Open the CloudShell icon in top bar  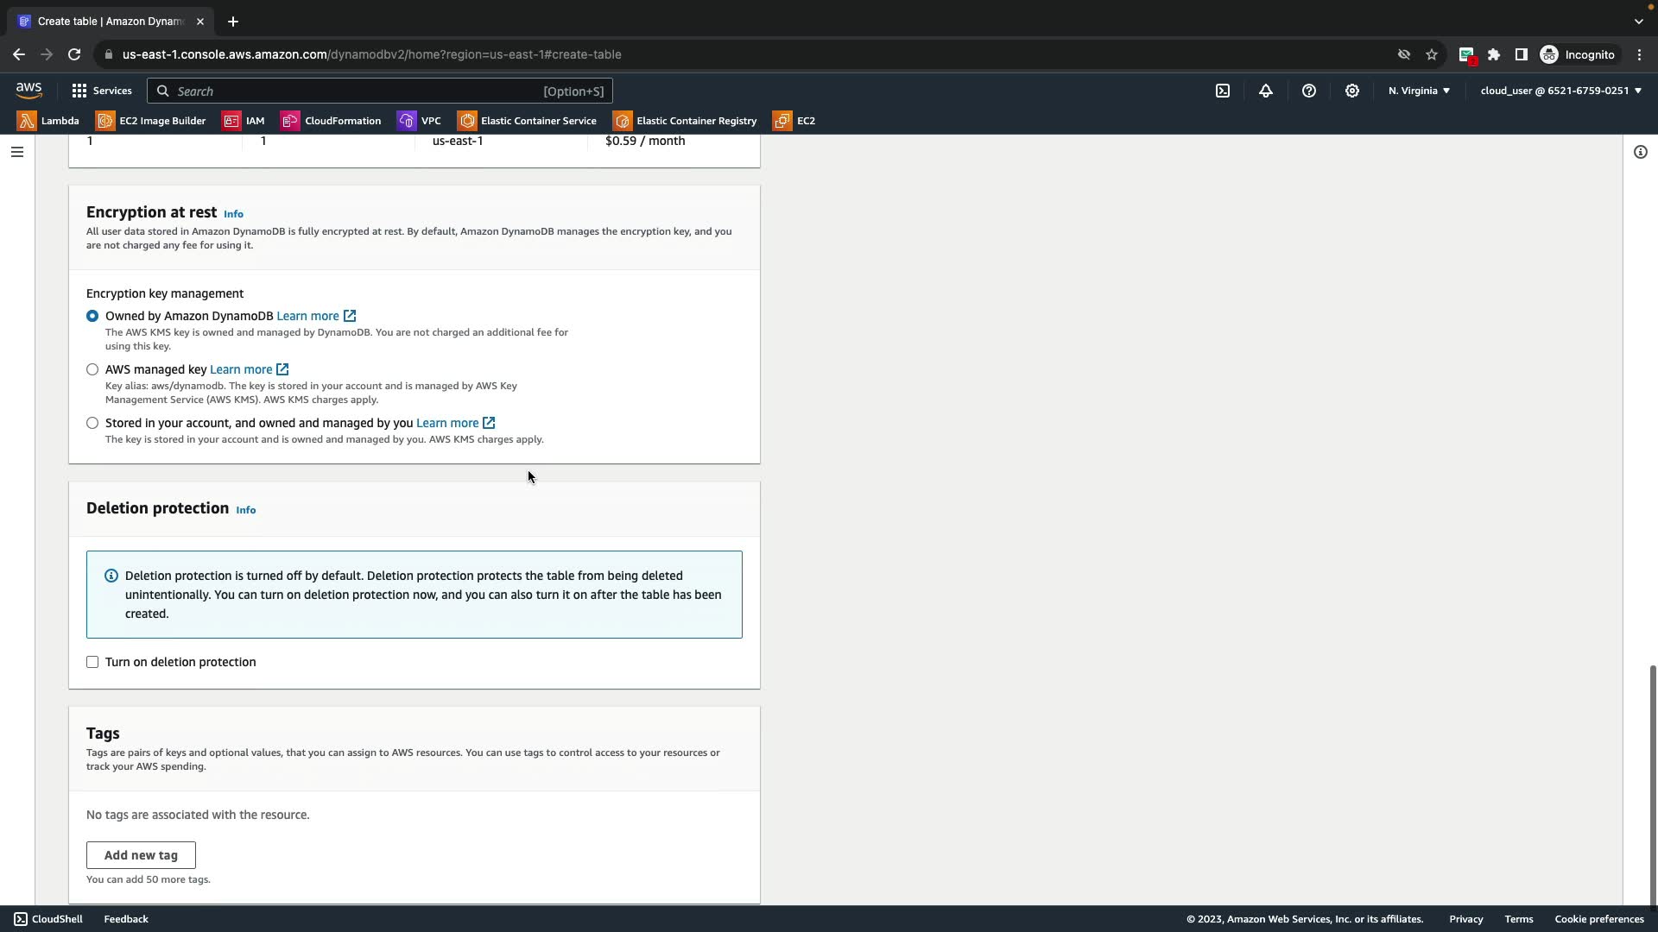click(x=1223, y=91)
